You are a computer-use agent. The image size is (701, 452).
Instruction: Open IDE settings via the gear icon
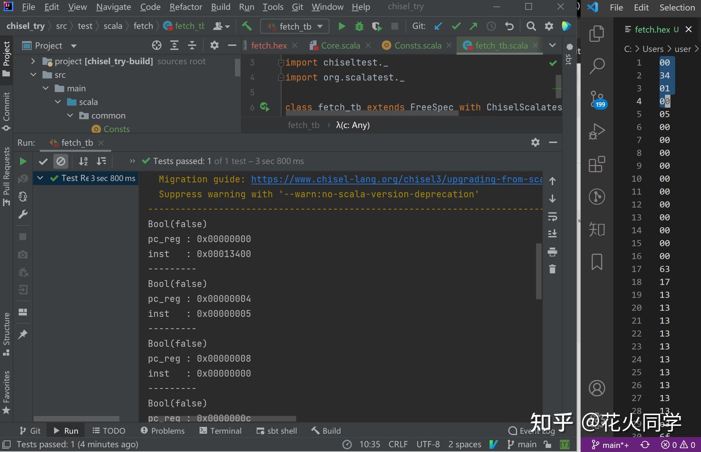coord(549,26)
